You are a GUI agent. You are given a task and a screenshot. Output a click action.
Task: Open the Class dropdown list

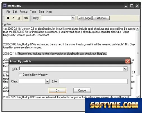[x=47, y=81]
